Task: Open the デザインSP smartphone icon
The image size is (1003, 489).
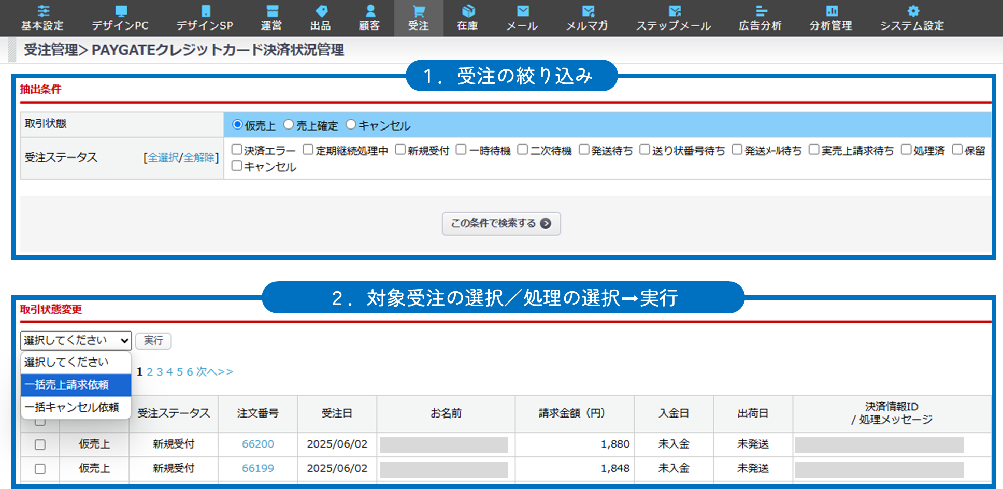Action: [x=205, y=11]
